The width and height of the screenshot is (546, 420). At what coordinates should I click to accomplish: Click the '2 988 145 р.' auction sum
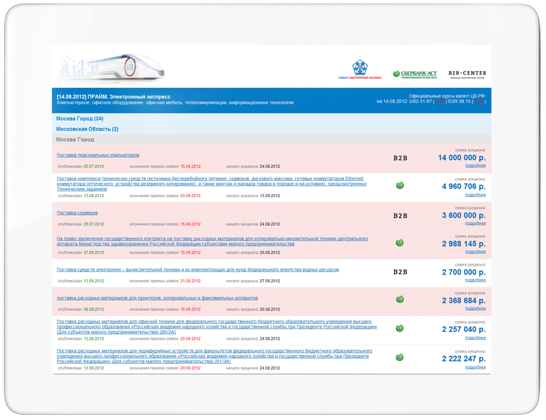[x=464, y=244]
